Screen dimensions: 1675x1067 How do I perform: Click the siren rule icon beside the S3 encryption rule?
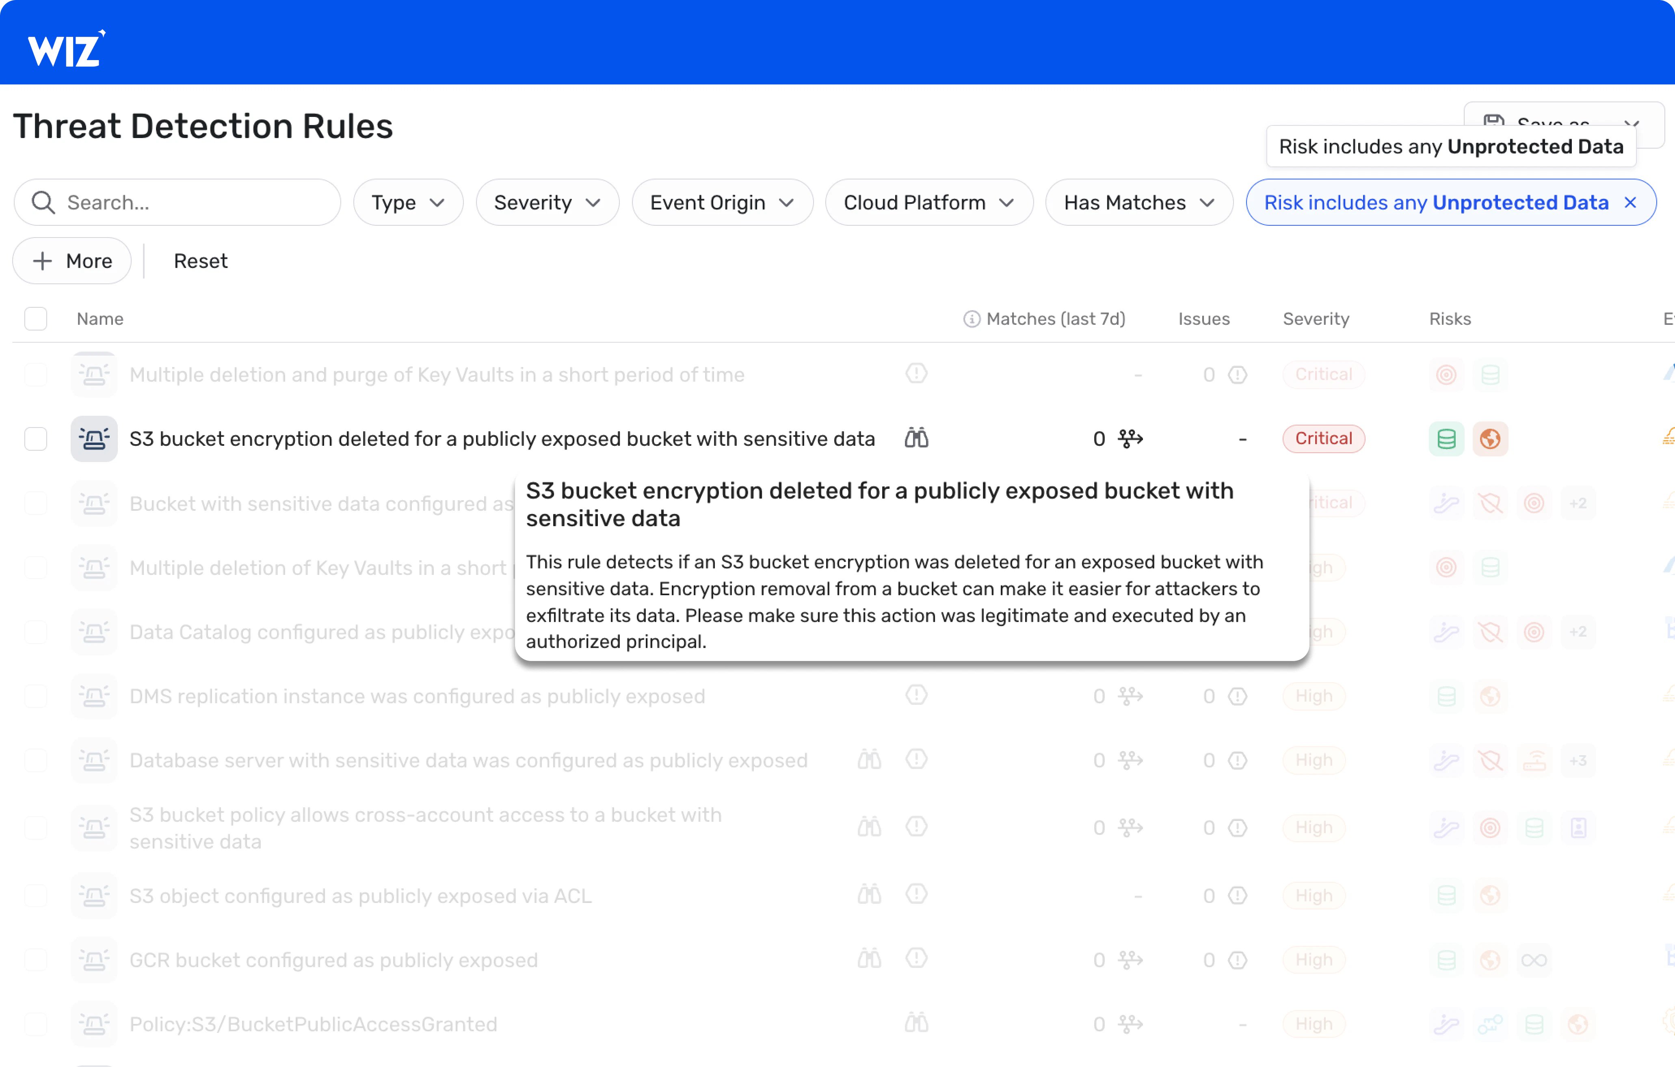click(x=93, y=438)
